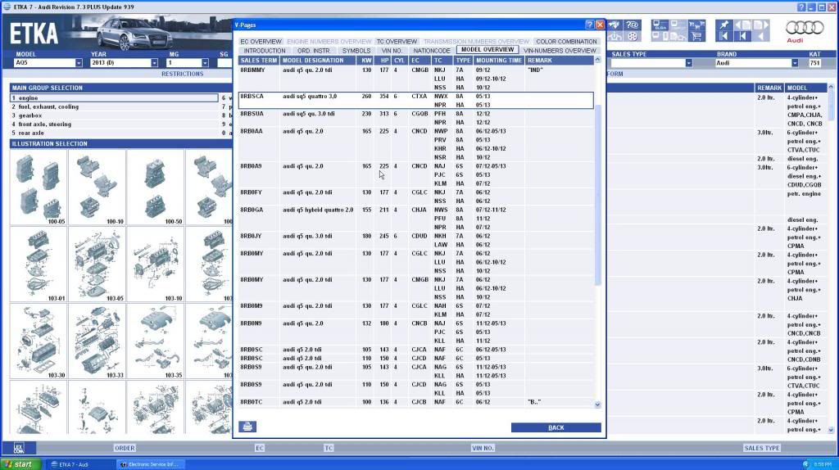This screenshot has height=470, width=839.
Task: Click scroll-down arrow of V-Pages table
Action: tap(597, 404)
